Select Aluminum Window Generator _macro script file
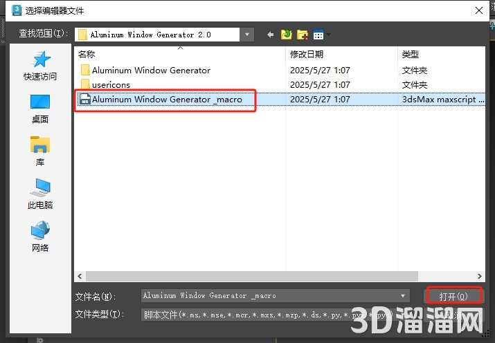This screenshot has height=343, width=495. coord(161,100)
